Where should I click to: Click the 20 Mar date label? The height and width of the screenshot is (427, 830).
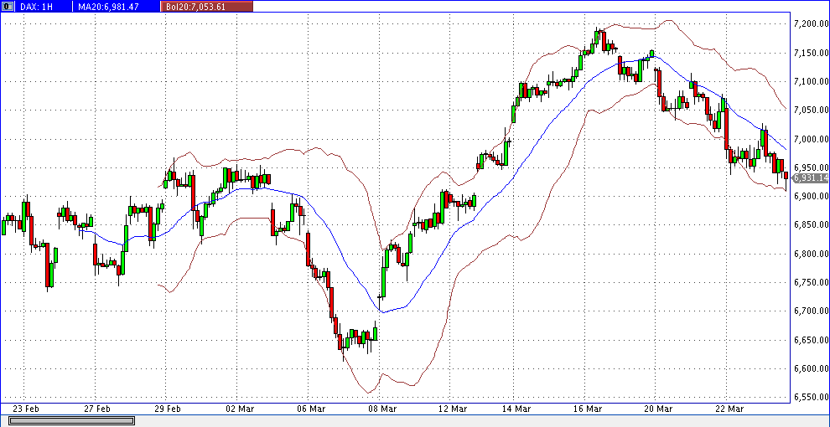(x=658, y=409)
